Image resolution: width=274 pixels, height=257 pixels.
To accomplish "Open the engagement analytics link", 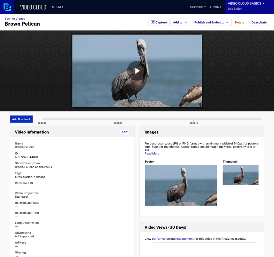I will click(185, 239).
